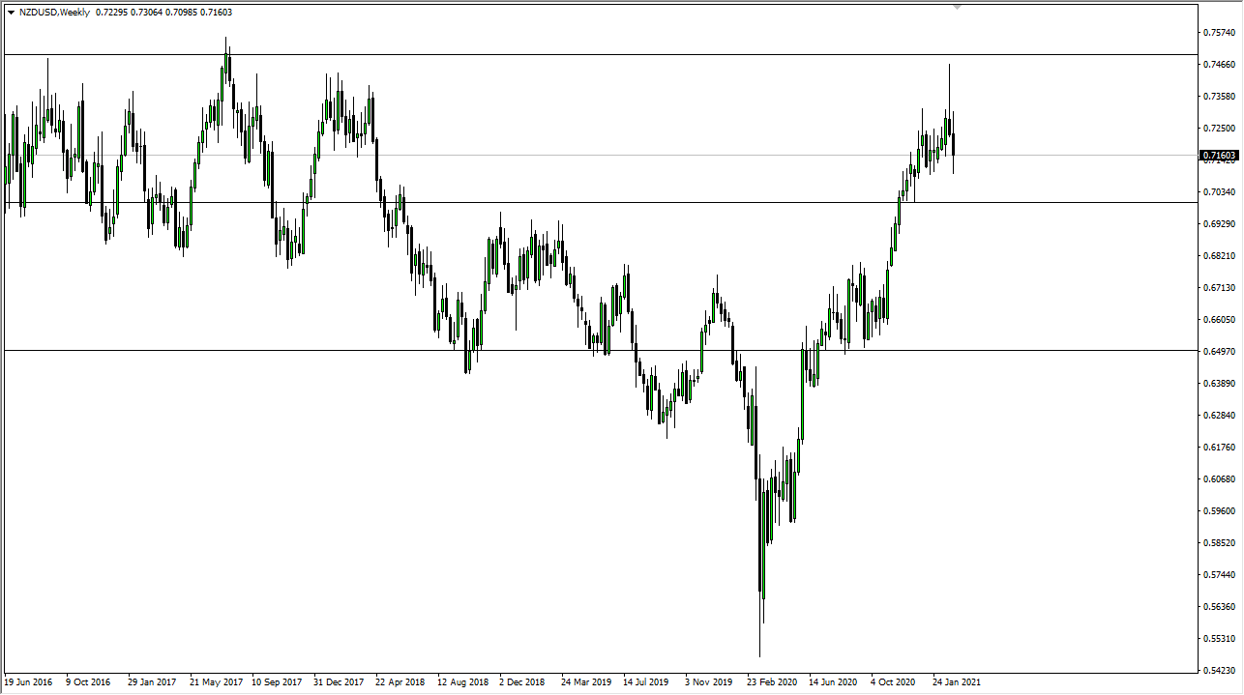Select the lower horizontal support line near 0.64970
This screenshot has width=1244, height=695.
(290, 350)
